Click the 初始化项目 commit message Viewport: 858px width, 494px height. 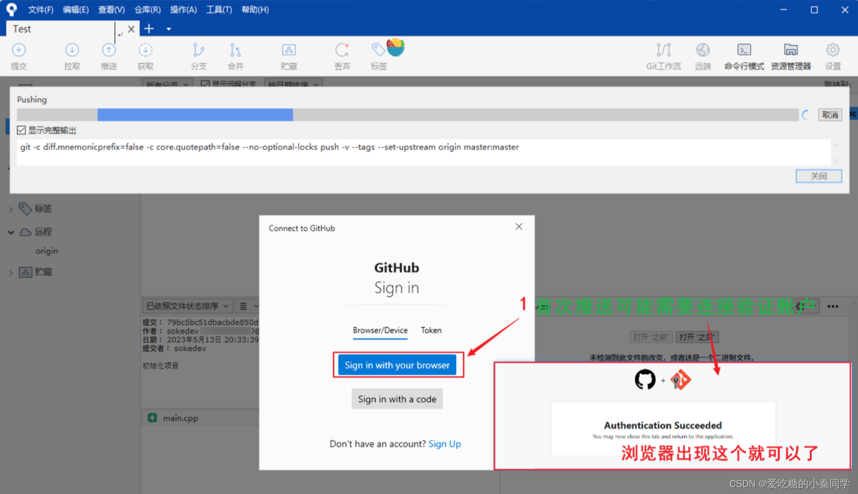(161, 366)
